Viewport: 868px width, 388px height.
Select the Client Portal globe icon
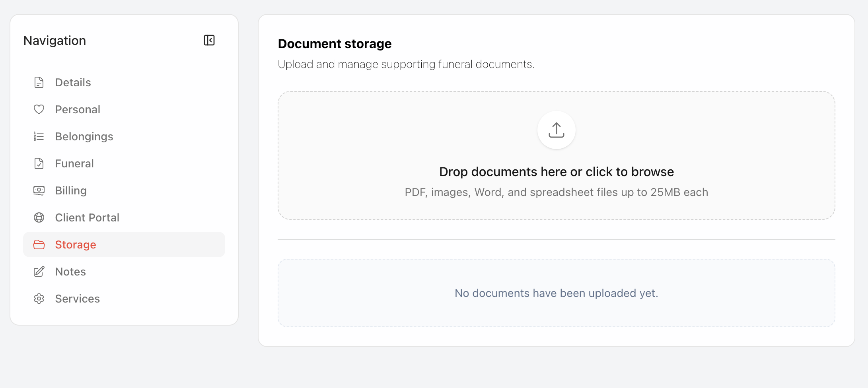(x=39, y=217)
